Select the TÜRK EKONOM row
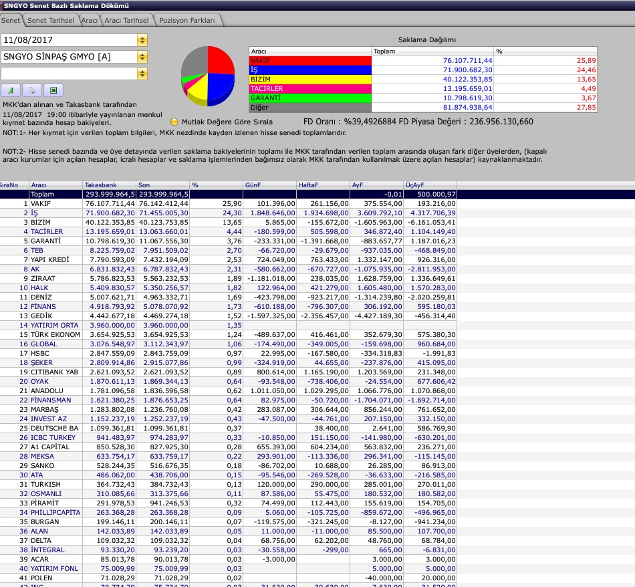This screenshot has width=635, height=587. point(229,335)
